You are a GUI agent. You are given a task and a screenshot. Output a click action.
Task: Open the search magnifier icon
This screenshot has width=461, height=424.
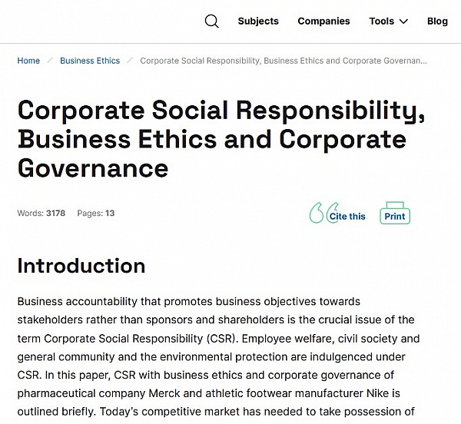point(212,22)
